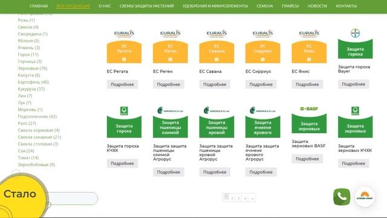Viewport: 387px width, 218px height.
Task: Go to pagination page 2
Action: [232, 198]
